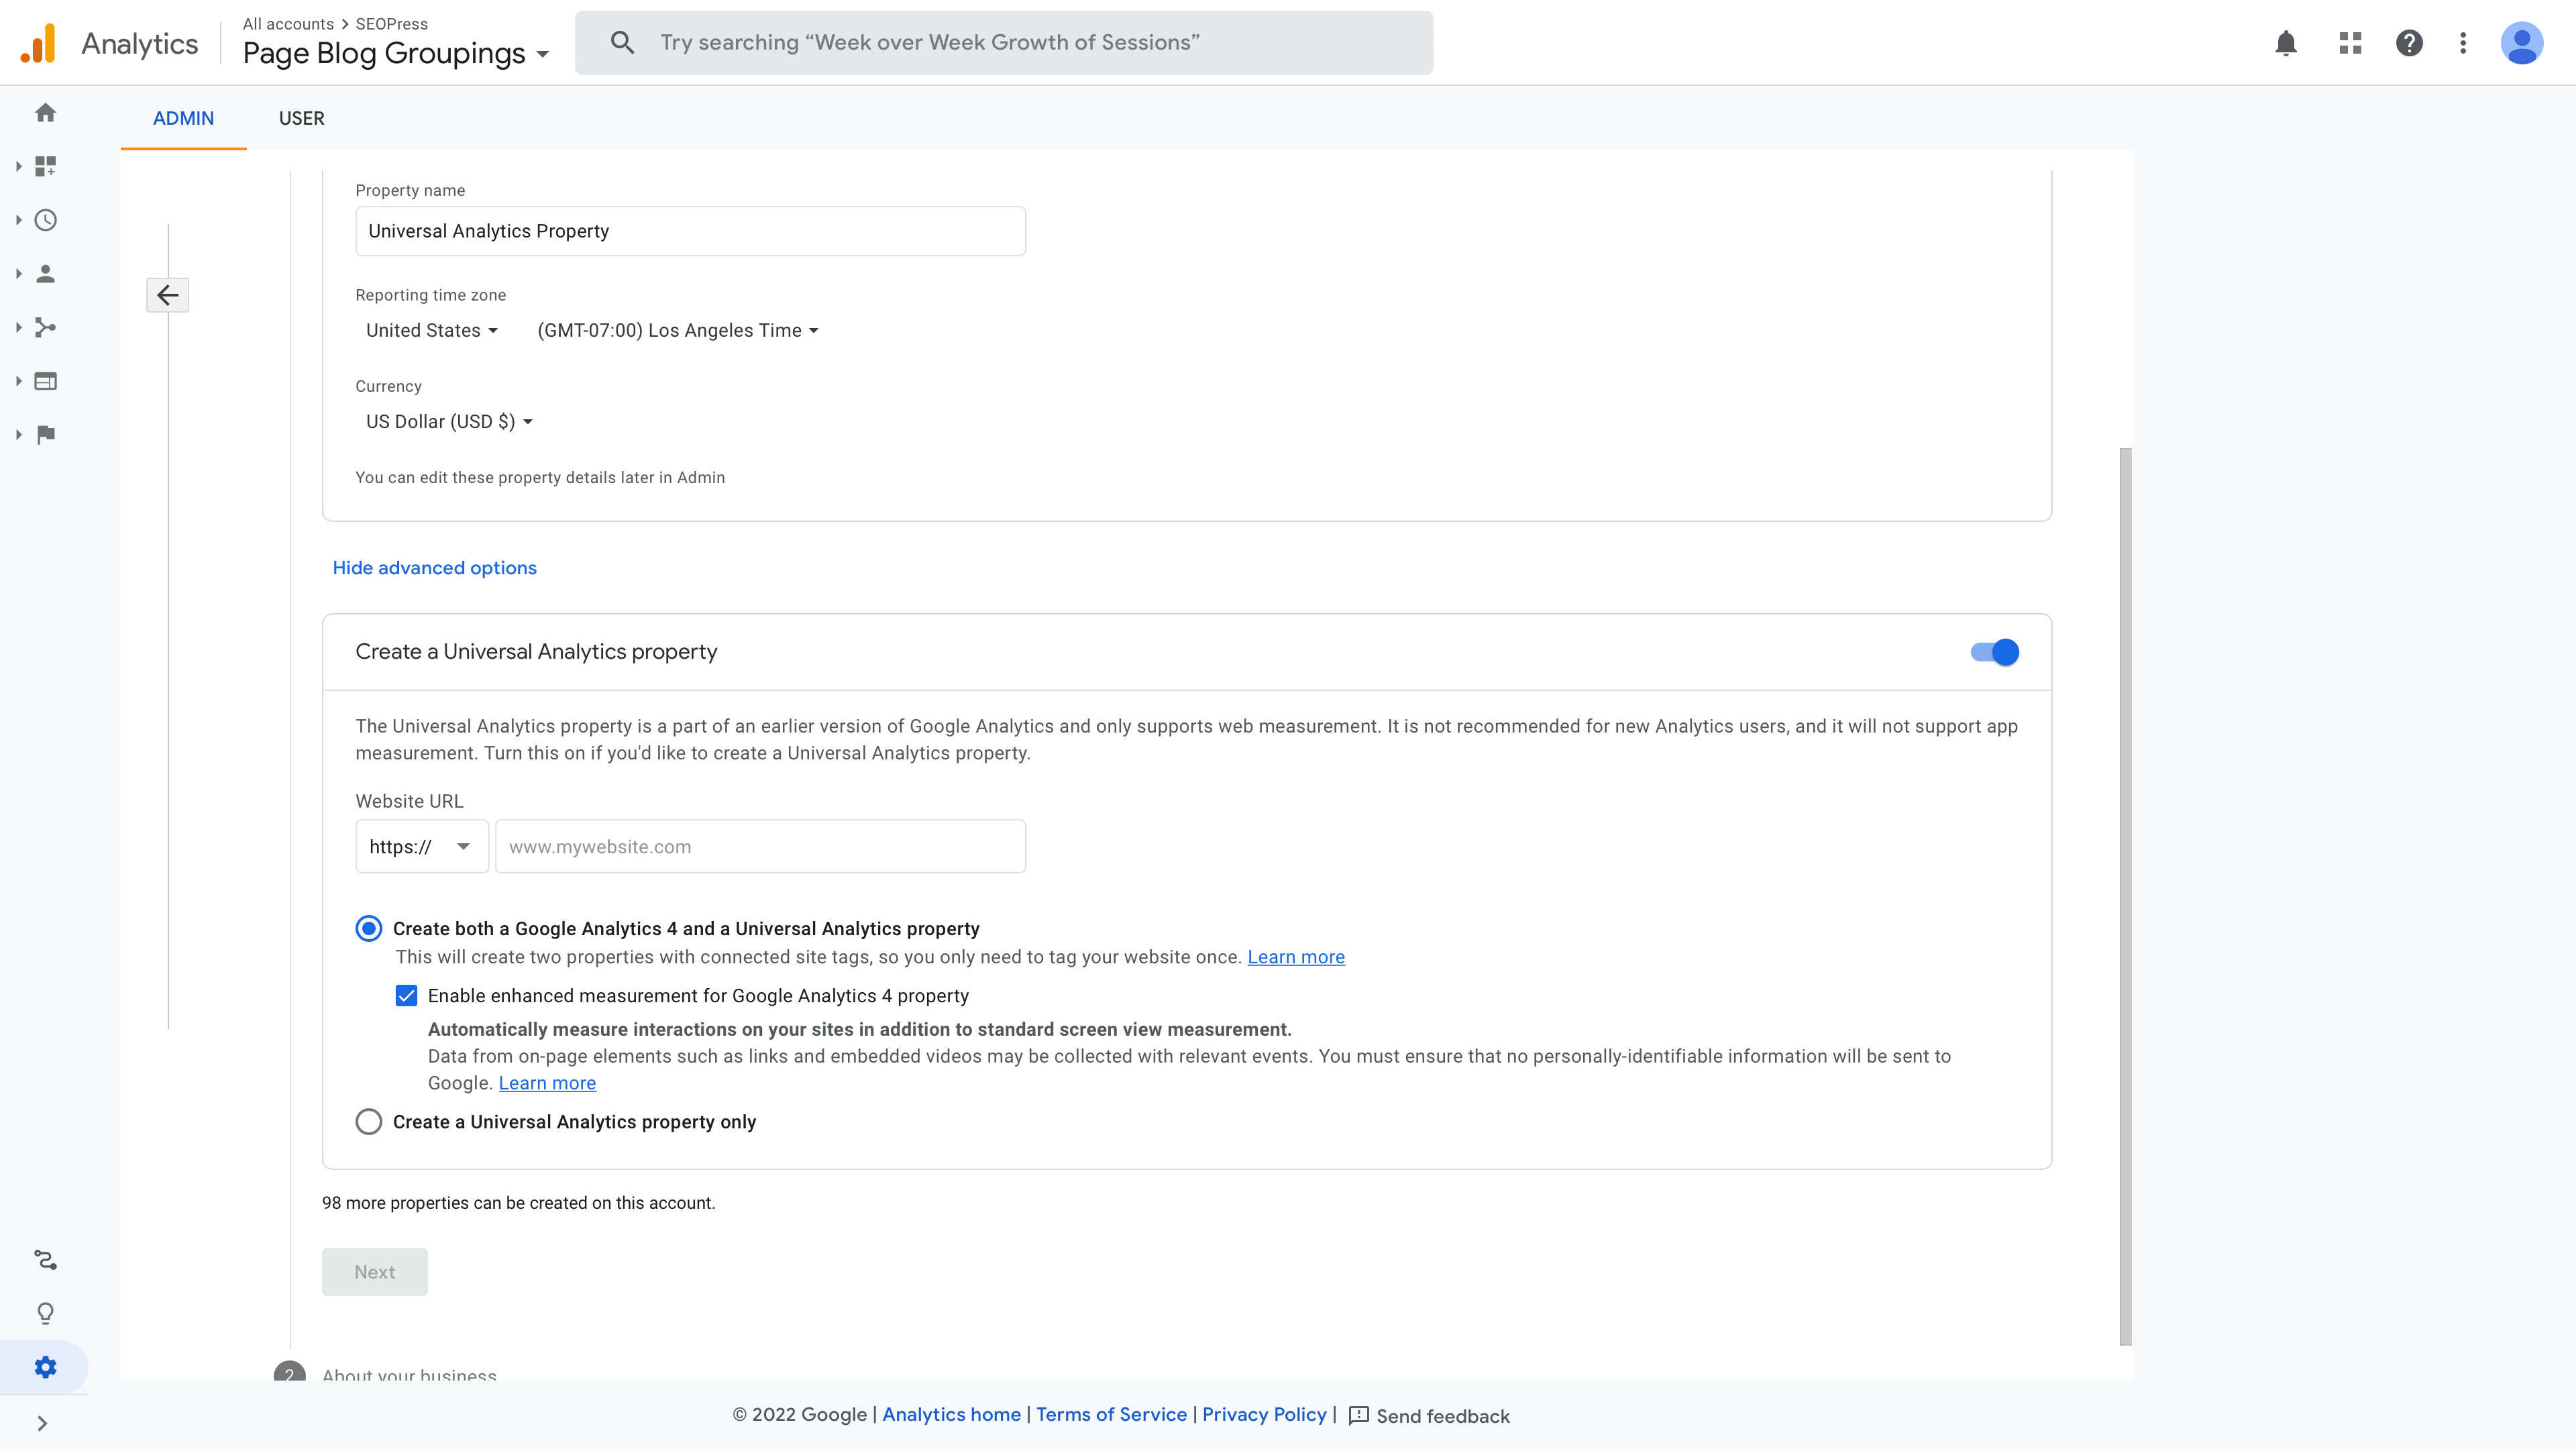The image size is (2576, 1449).
Task: Open the Attribution icon in lower sidebar
Action: click(45, 1260)
